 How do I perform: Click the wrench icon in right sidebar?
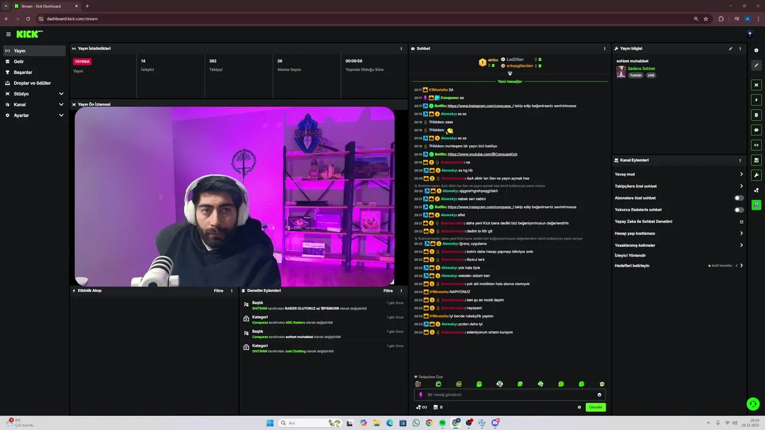[756, 175]
